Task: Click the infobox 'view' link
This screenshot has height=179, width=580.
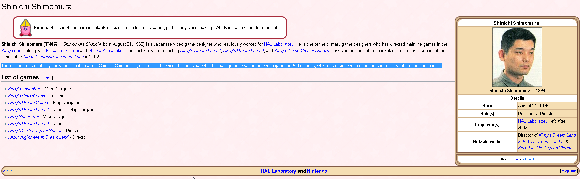Action: click(516, 159)
